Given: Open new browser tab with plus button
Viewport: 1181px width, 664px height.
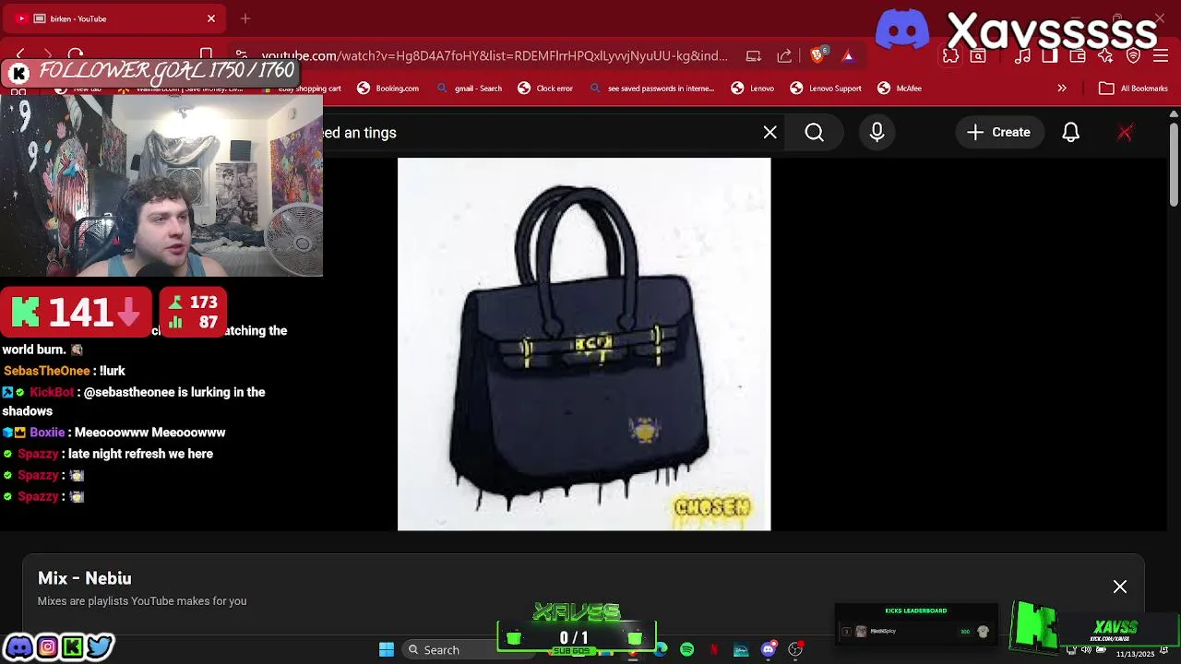Looking at the screenshot, I should tap(245, 18).
